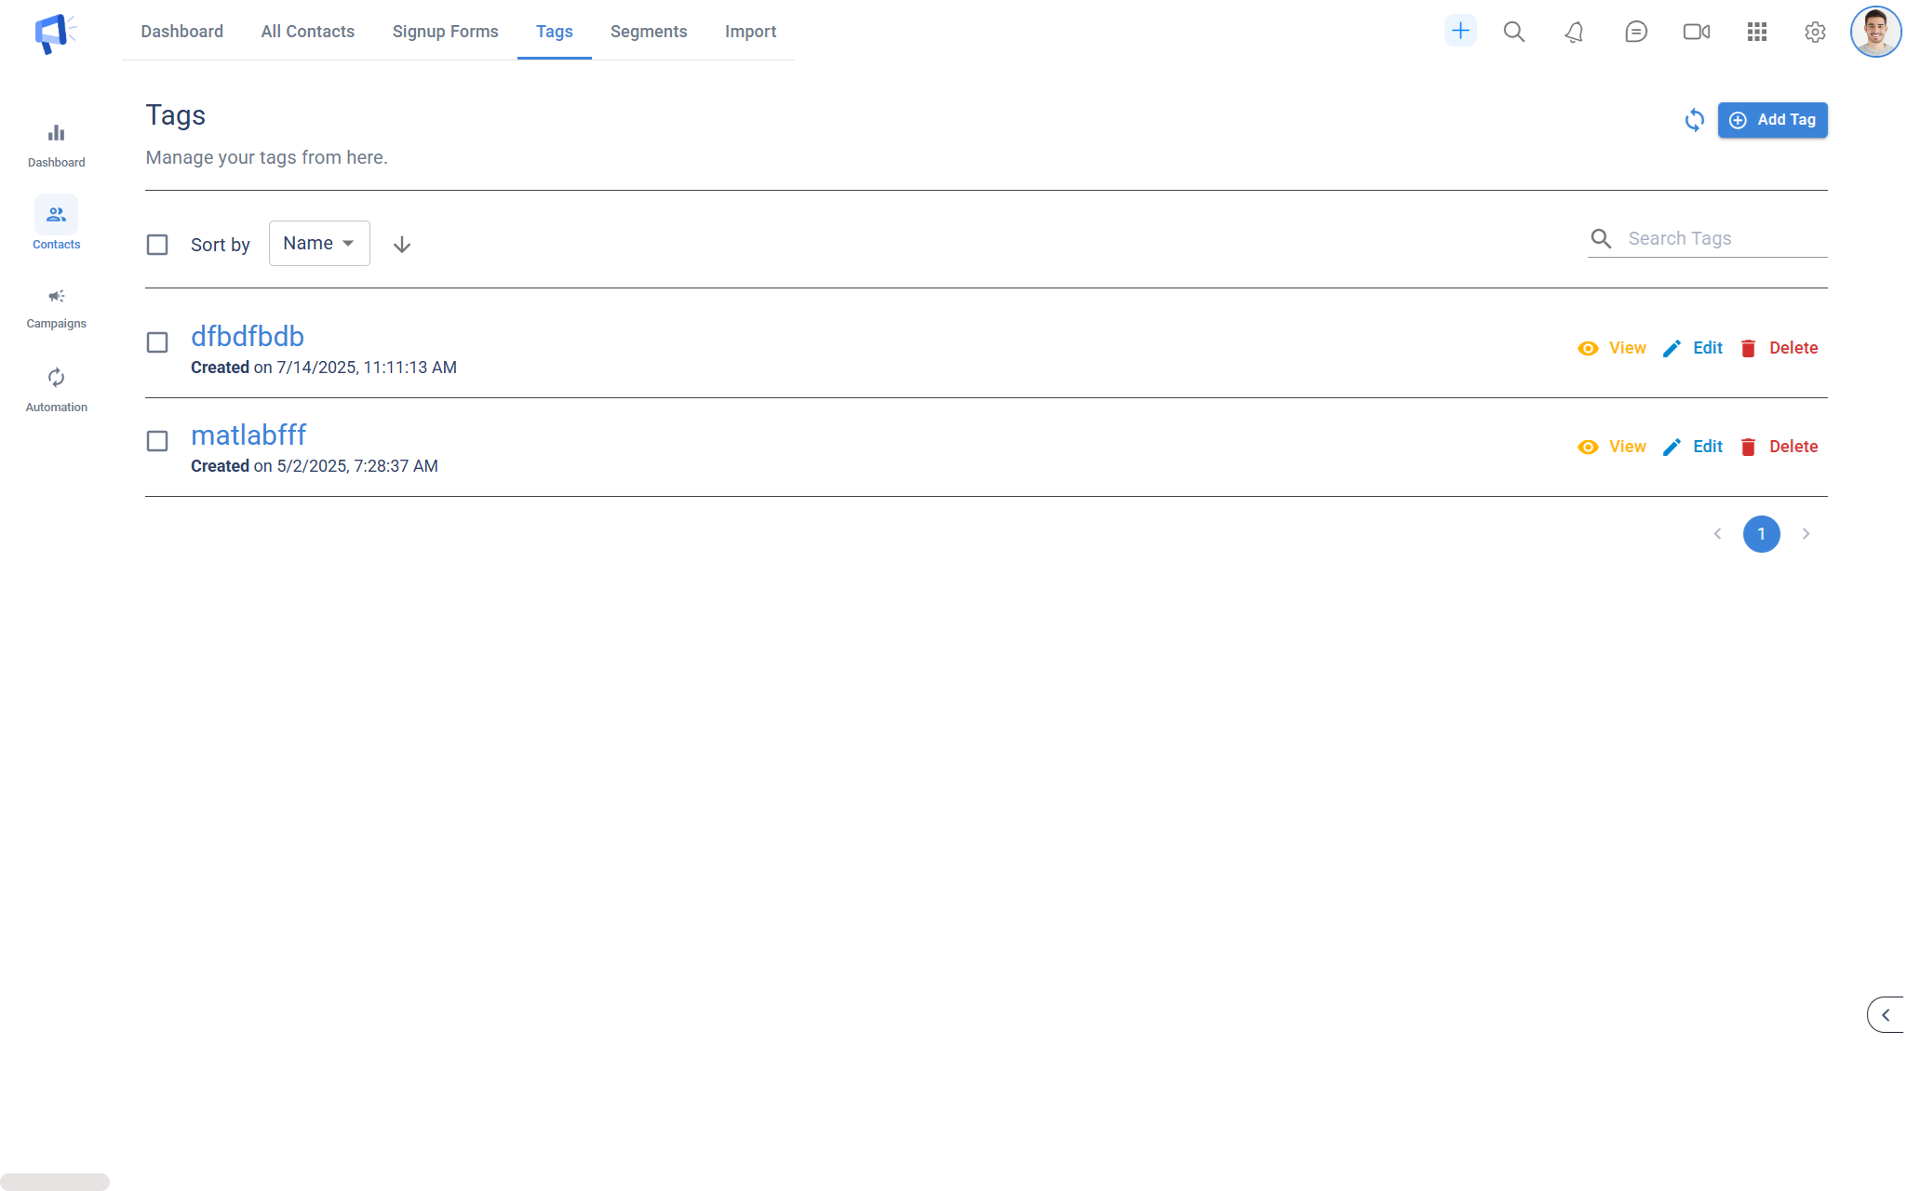Open the Sort by Name dropdown

point(319,244)
